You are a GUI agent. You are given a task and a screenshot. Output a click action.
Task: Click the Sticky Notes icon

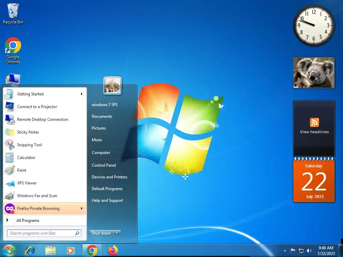[10, 132]
